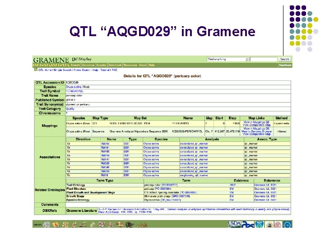Open the Search menu in navigation bar
Viewport: 325px width, 244px height.
tap(75, 65)
